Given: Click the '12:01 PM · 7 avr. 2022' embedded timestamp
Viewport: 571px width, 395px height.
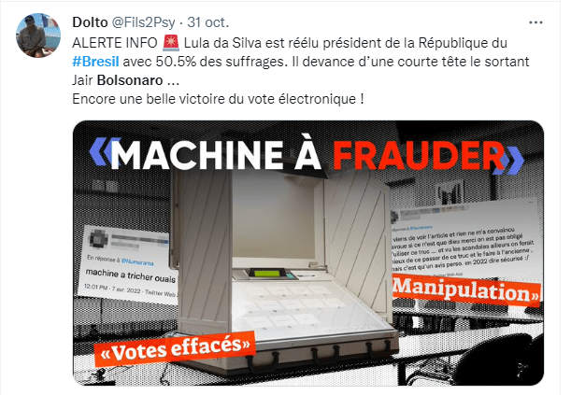Looking at the screenshot, I should (112, 289).
